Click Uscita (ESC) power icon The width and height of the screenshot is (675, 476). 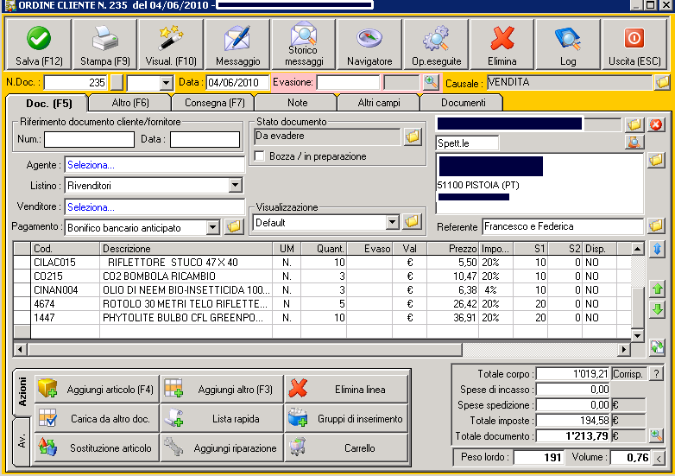pos(634,44)
